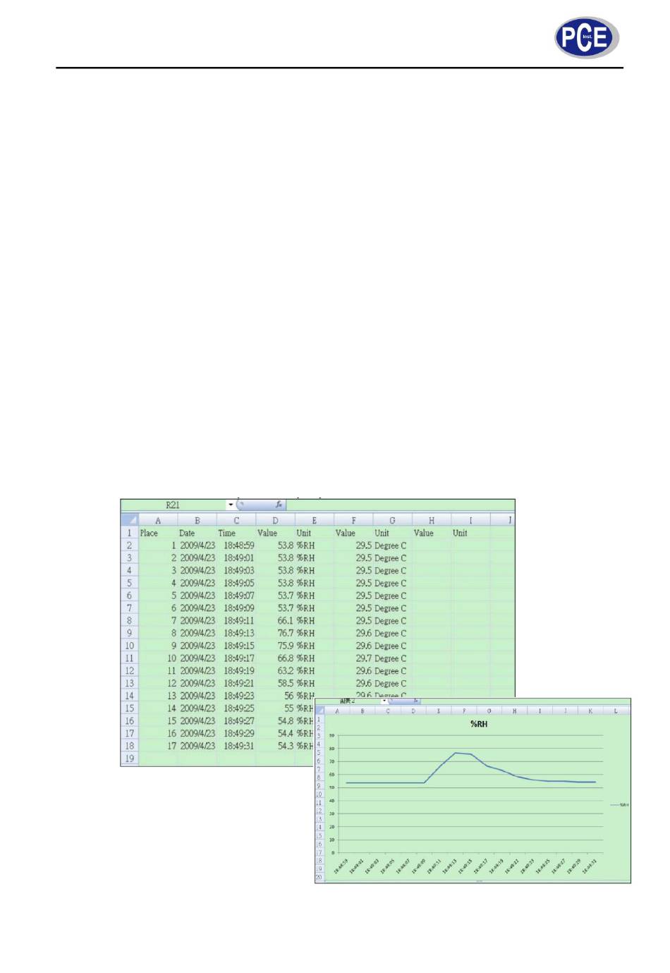Click the cell containing value 76.7
This screenshot has height=973, width=670.
point(275,633)
